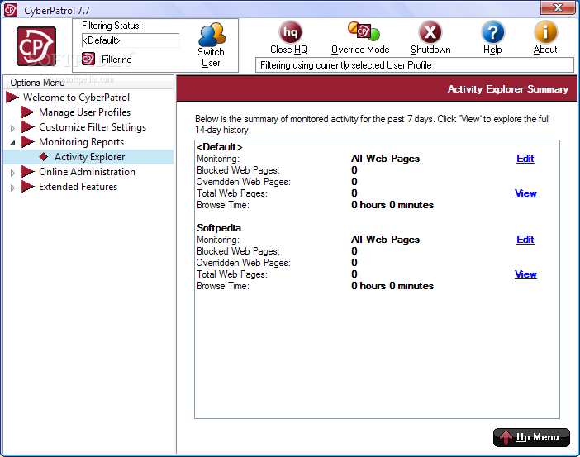
Task: Click Edit link for Softpedia profile
Action: pos(525,240)
